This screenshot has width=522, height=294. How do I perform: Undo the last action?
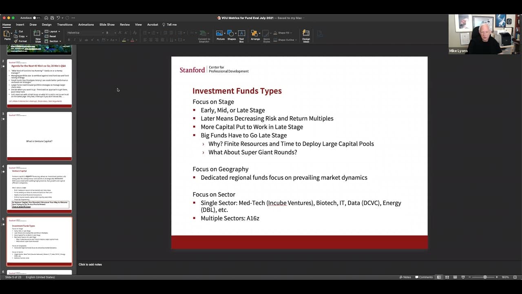click(58, 18)
